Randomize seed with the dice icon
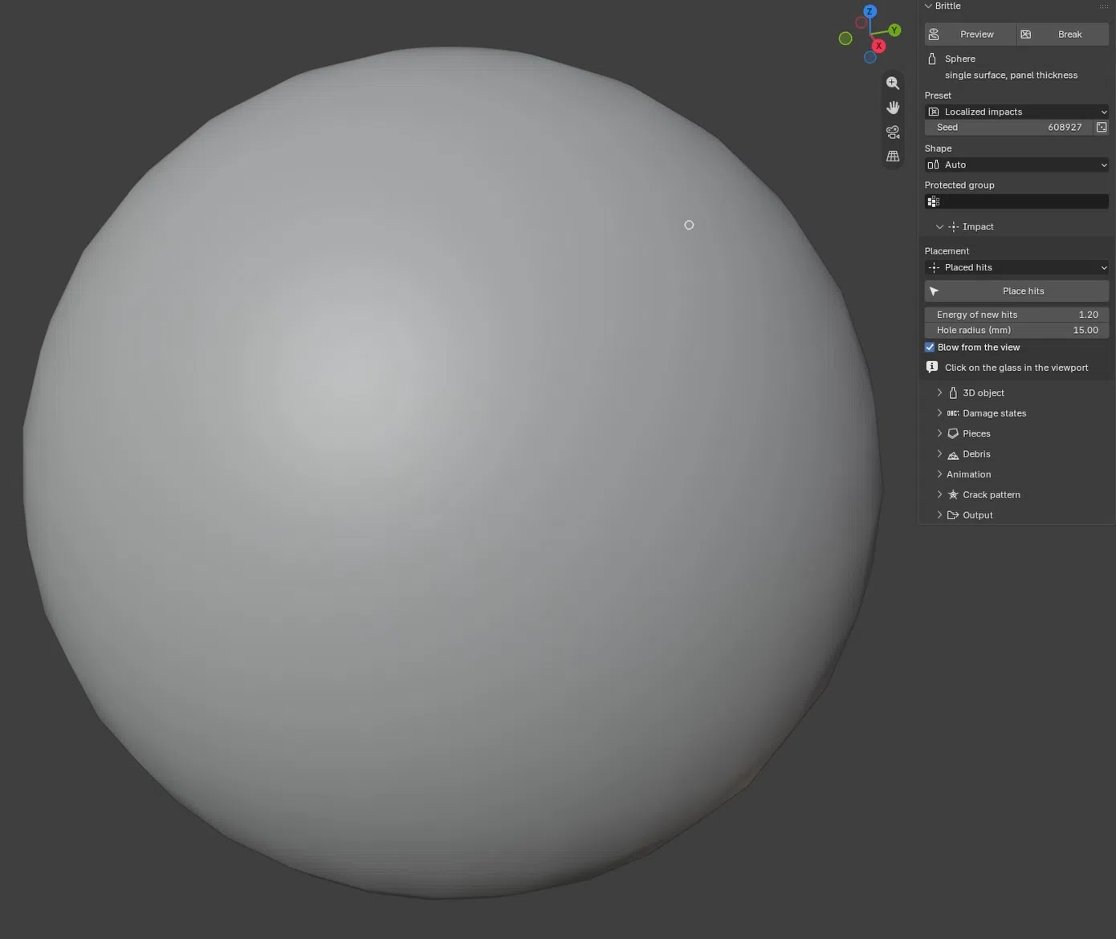1116x939 pixels. click(1102, 128)
